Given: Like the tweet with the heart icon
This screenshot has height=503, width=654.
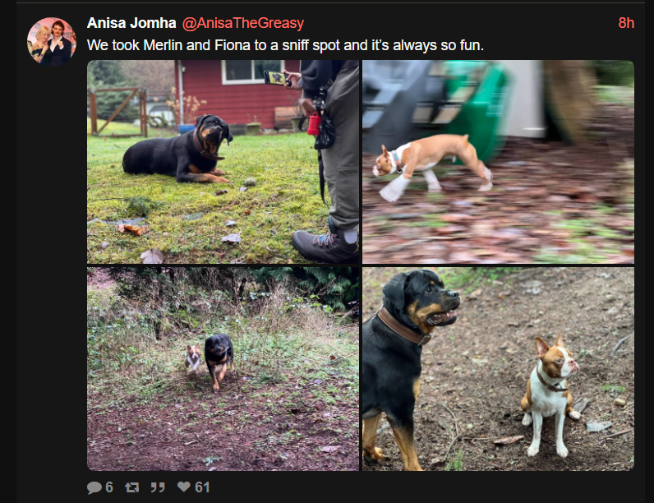Looking at the screenshot, I should point(183,487).
